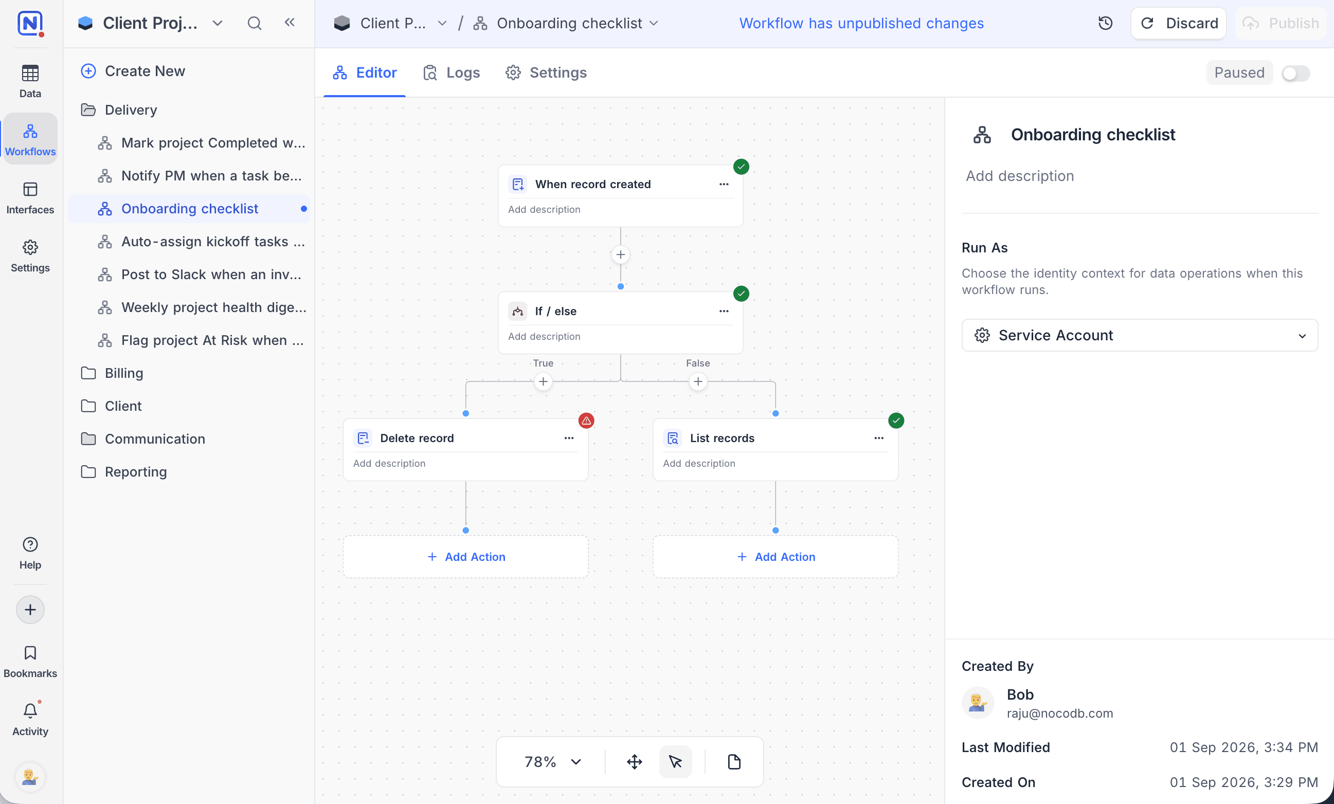Click the Onboarding checklist panel title

[1093, 134]
